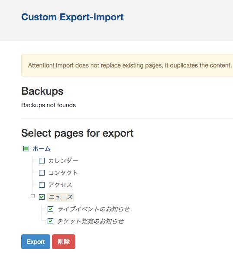
Task: Collapse the ニュース tree node
Action: [33, 196]
